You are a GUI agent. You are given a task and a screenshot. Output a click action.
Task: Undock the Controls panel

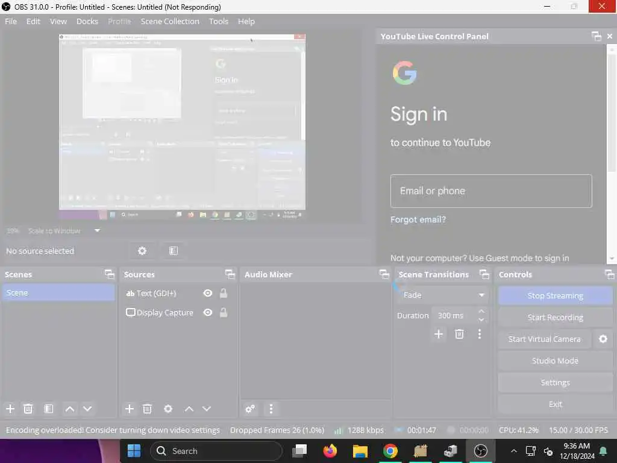[610, 274]
